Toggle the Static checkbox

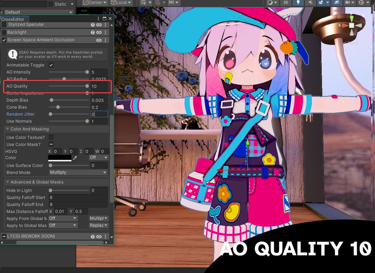[x=51, y=4]
